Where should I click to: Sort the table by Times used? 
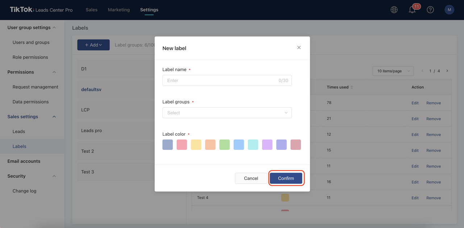coord(351,87)
